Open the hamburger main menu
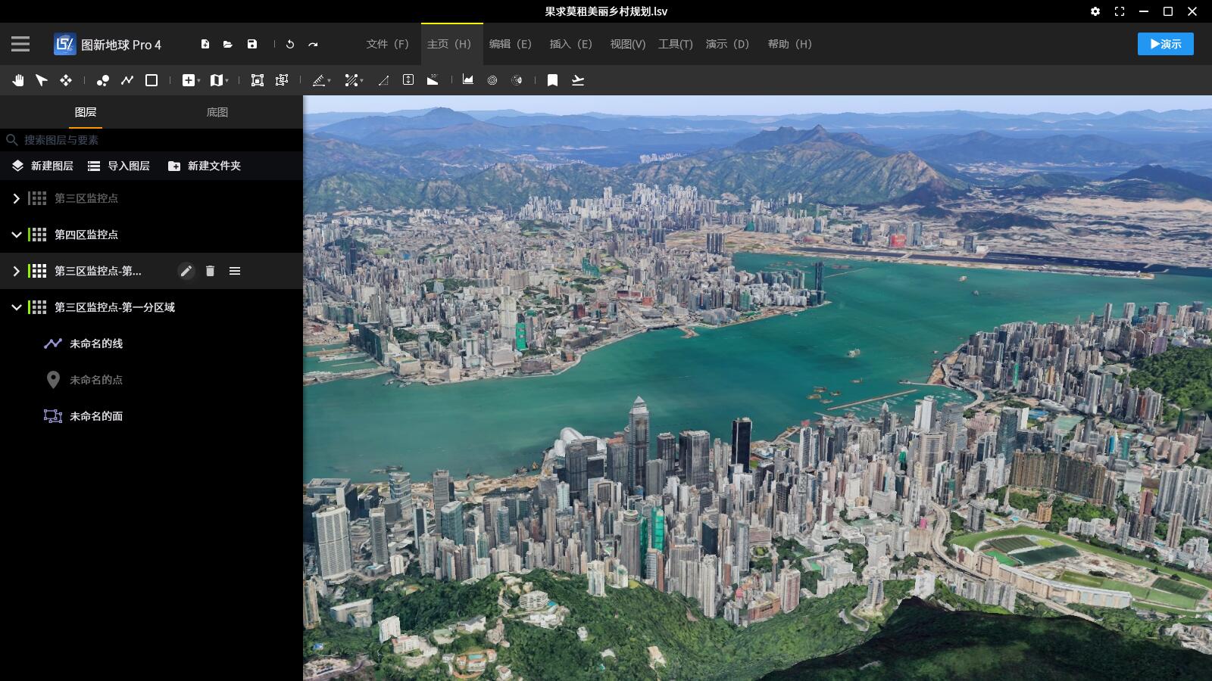The image size is (1212, 681). [x=20, y=44]
